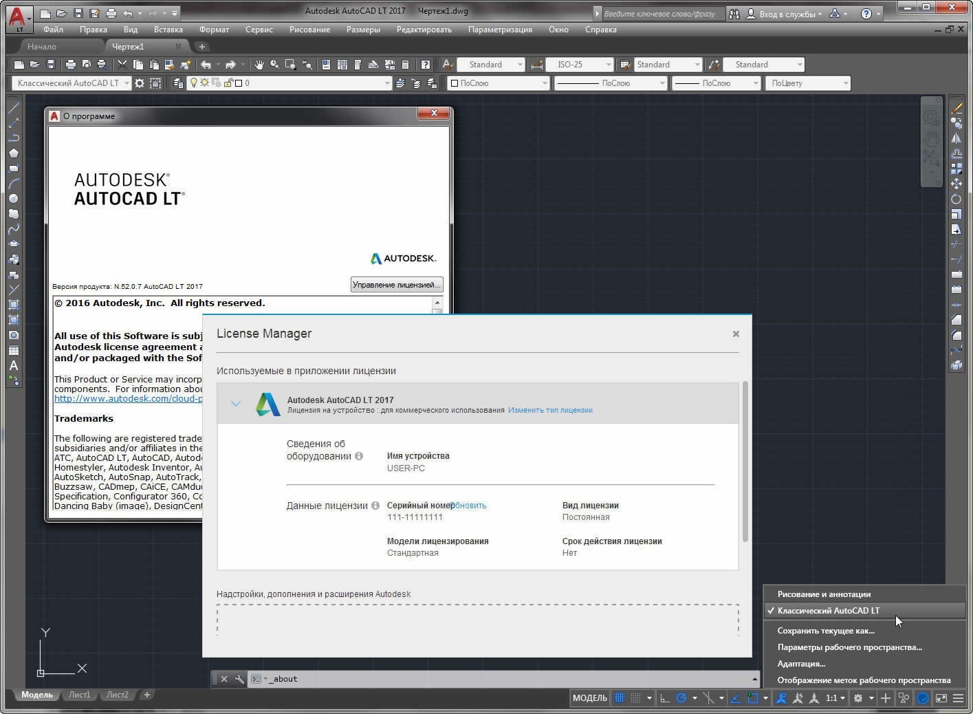
Task: Select the Polygon draw tool
Action: (x=14, y=153)
